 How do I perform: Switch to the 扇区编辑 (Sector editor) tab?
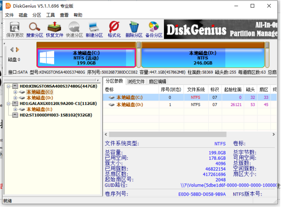tap(157, 81)
